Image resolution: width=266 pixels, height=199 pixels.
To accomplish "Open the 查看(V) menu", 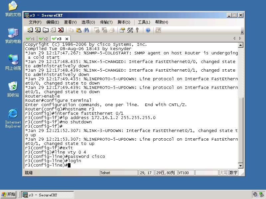I will (70, 22).
